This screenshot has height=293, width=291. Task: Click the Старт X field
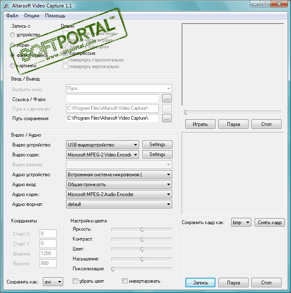pyautogui.click(x=48, y=234)
